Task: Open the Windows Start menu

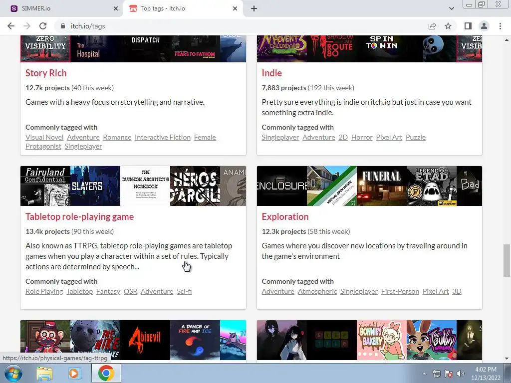Action: pyautogui.click(x=13, y=374)
